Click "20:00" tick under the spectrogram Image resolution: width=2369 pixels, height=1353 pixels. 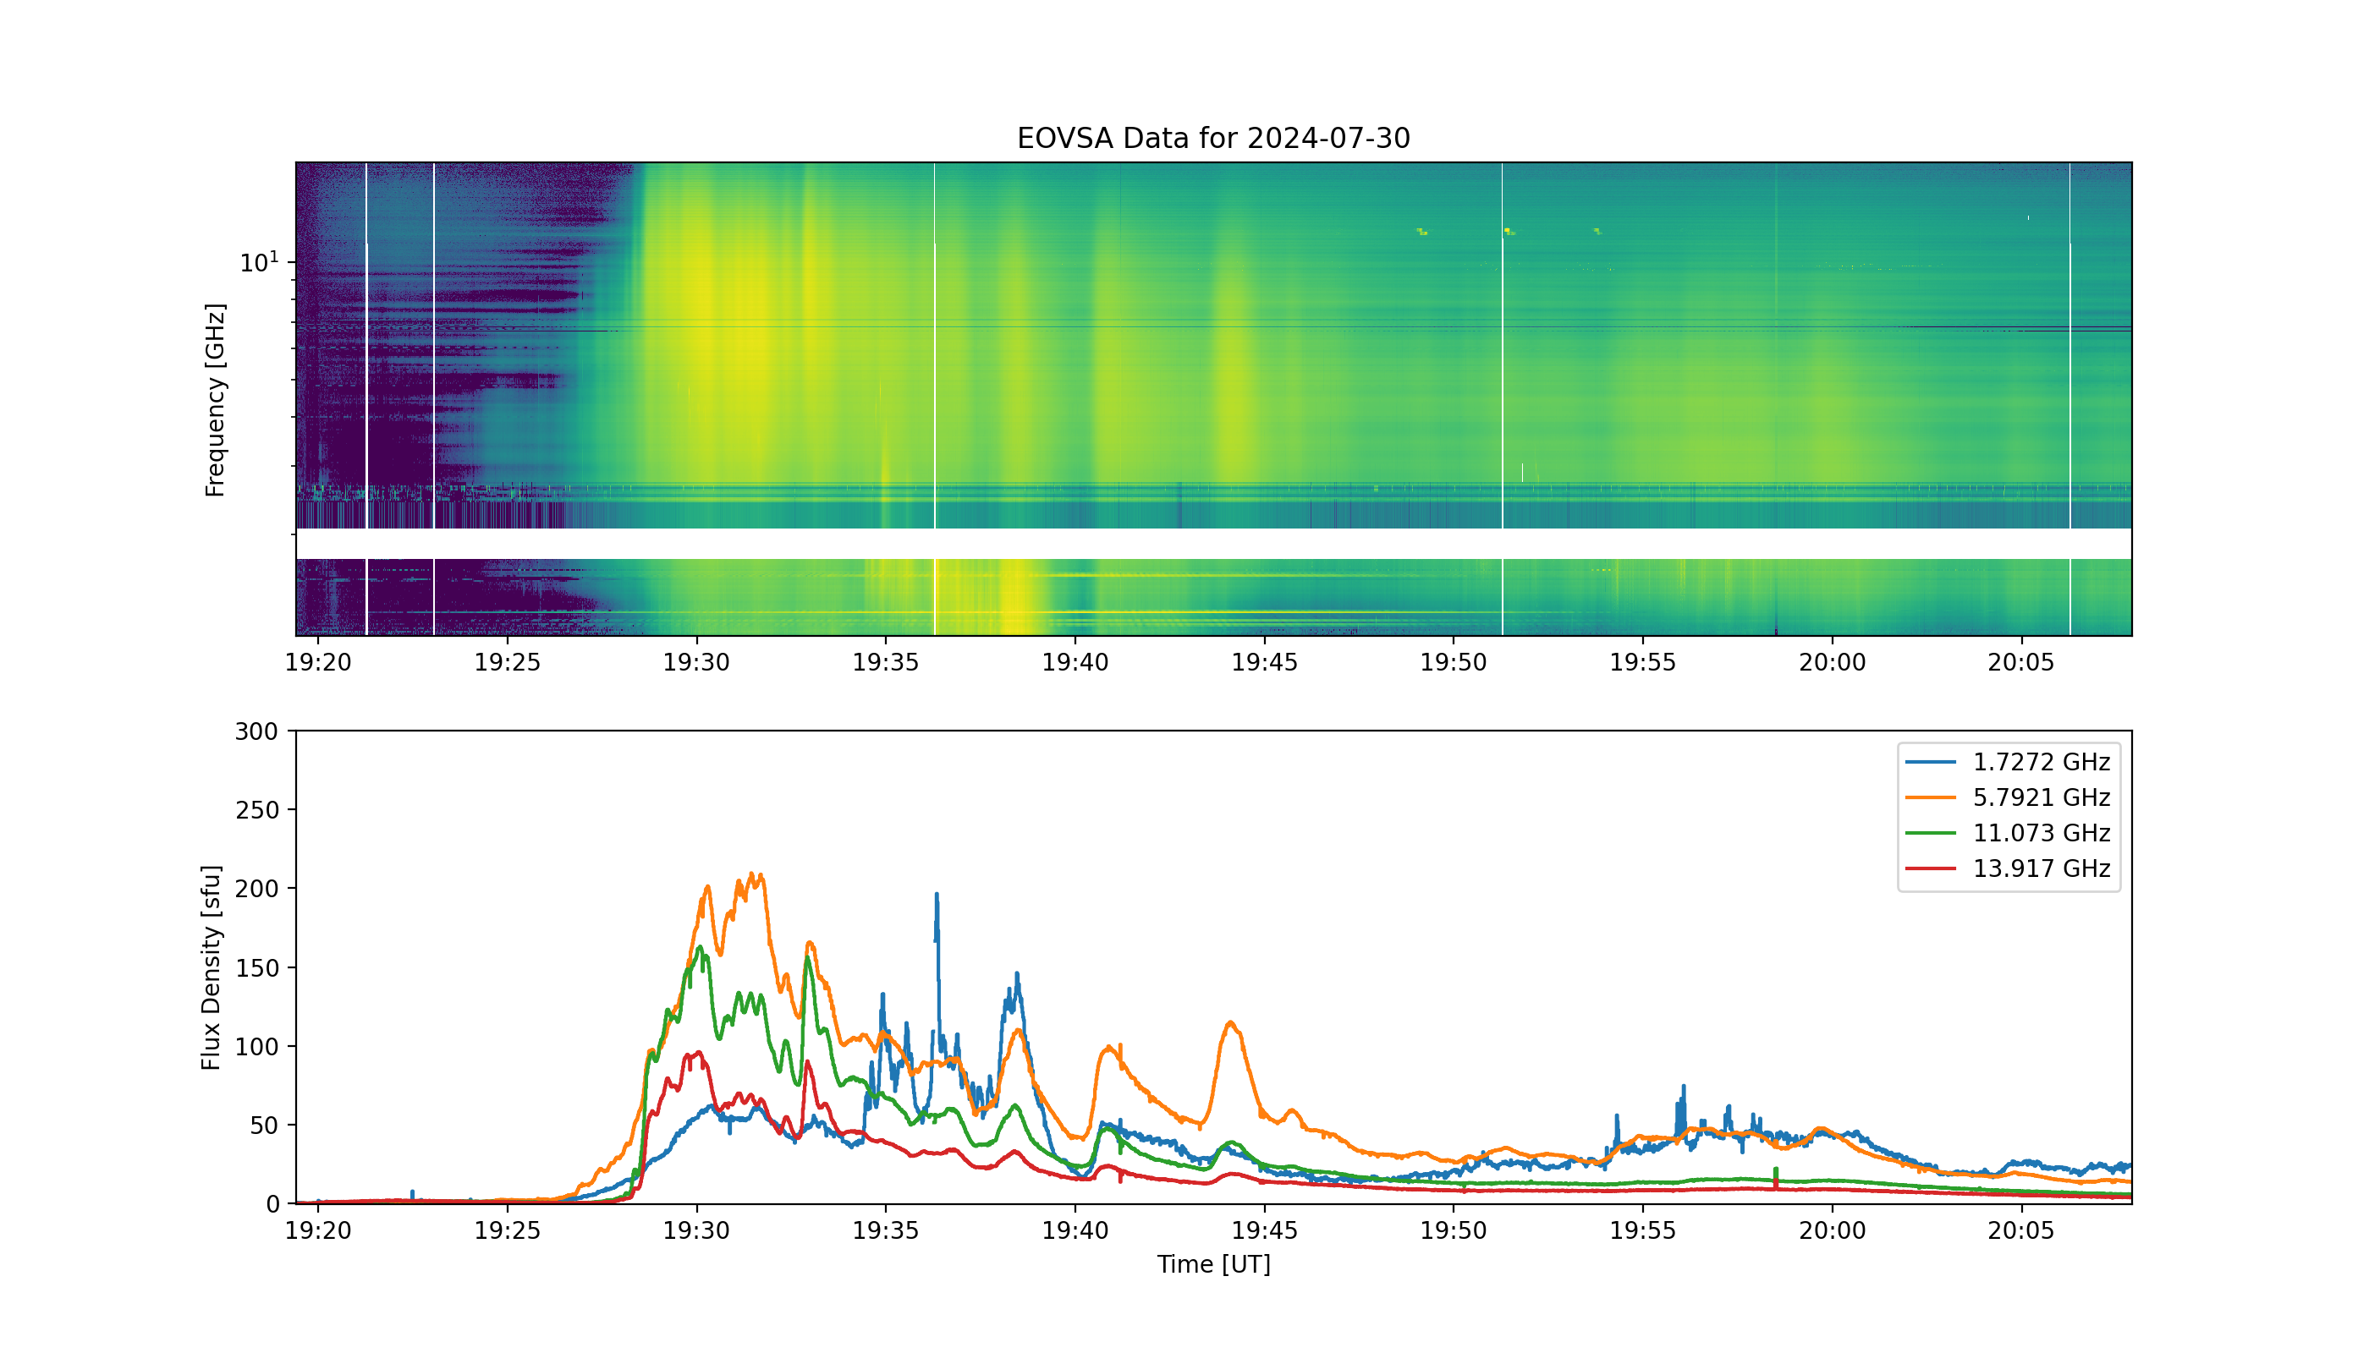[x=1833, y=663]
